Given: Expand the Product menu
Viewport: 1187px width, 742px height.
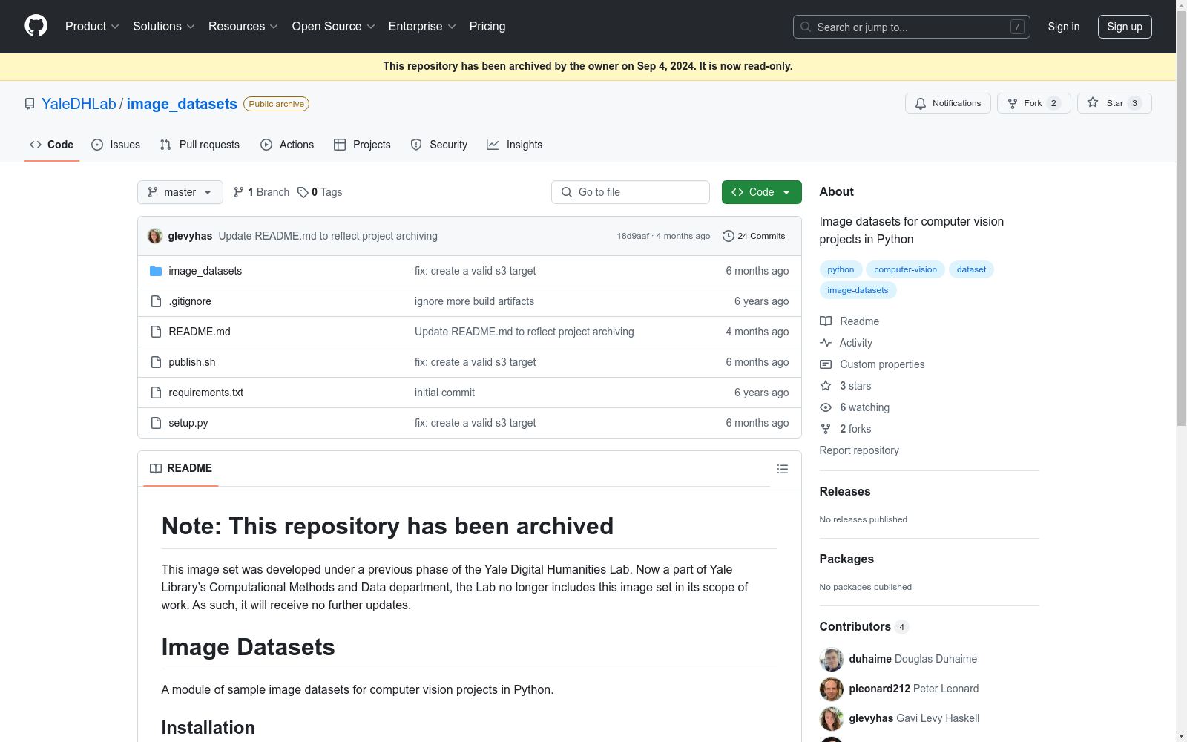Looking at the screenshot, I should [x=92, y=27].
